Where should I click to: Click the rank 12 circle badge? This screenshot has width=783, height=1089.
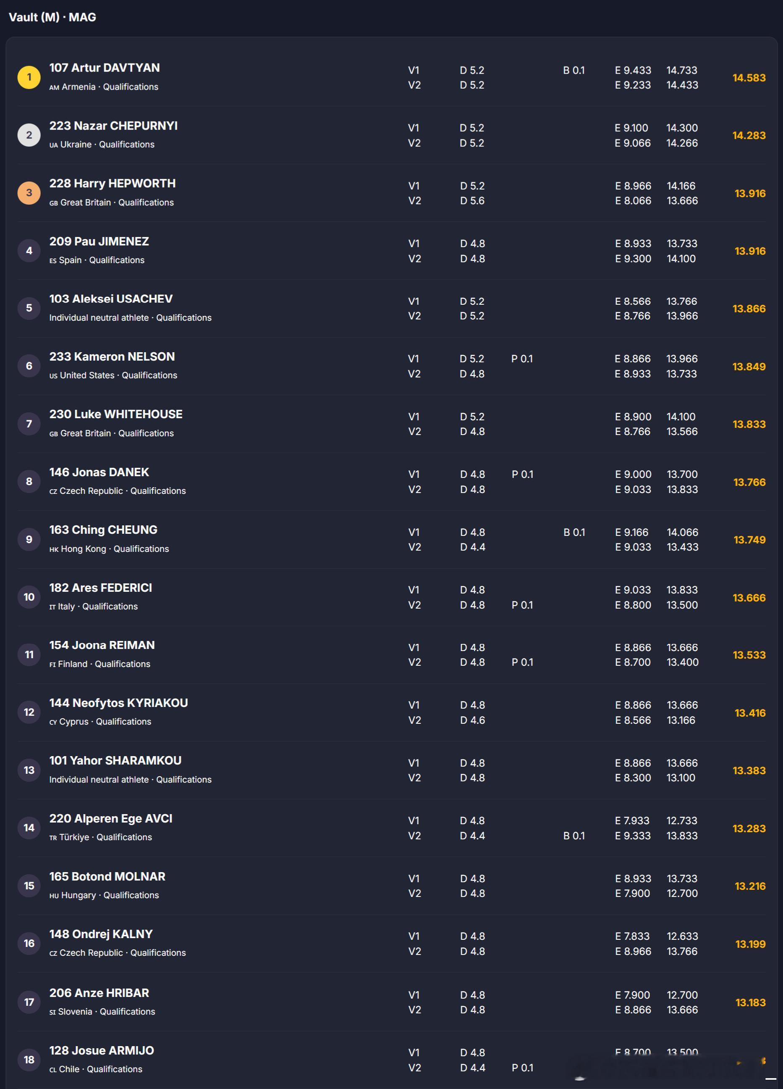[x=29, y=712]
